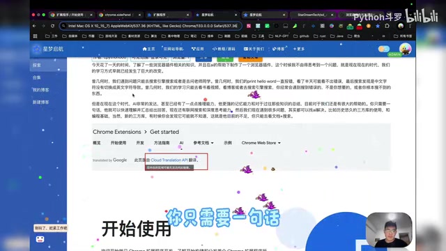446x251 pixels.
Task: Open the 开发 docs tab
Action: coord(140,143)
